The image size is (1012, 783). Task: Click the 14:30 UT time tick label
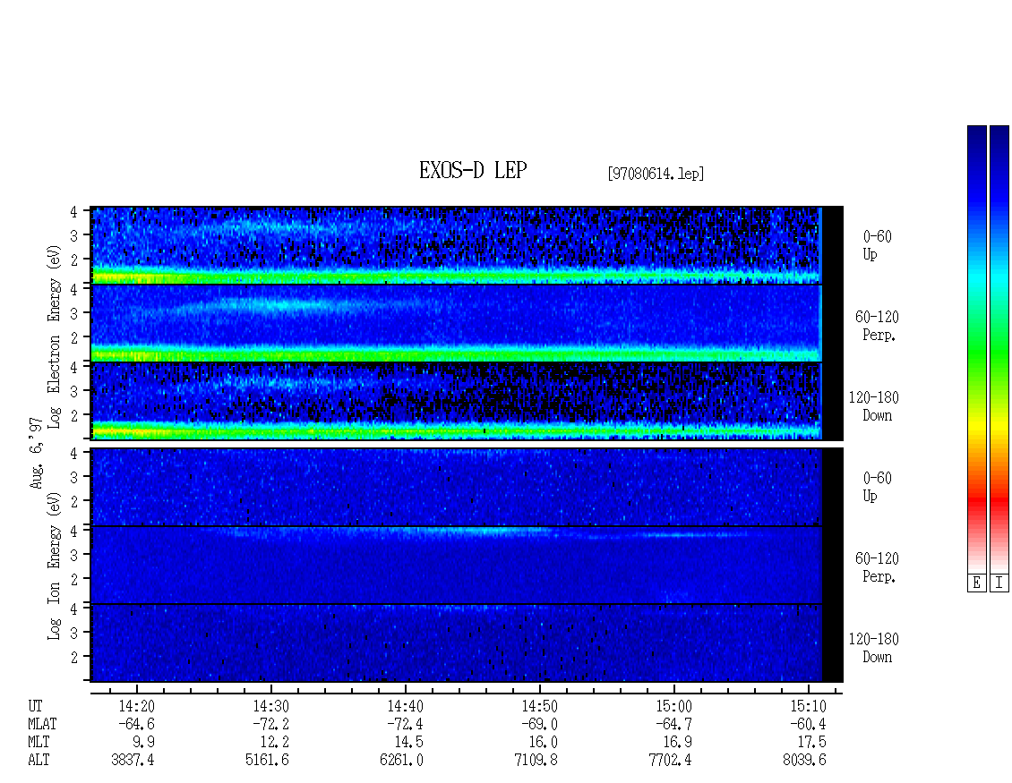click(271, 706)
